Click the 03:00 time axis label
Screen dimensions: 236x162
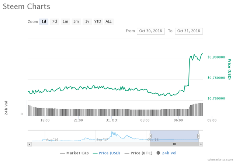pos(145,120)
